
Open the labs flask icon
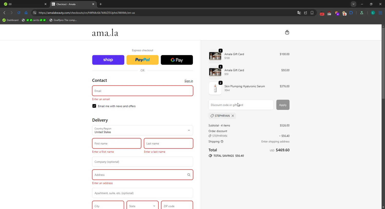(x=362, y=13)
